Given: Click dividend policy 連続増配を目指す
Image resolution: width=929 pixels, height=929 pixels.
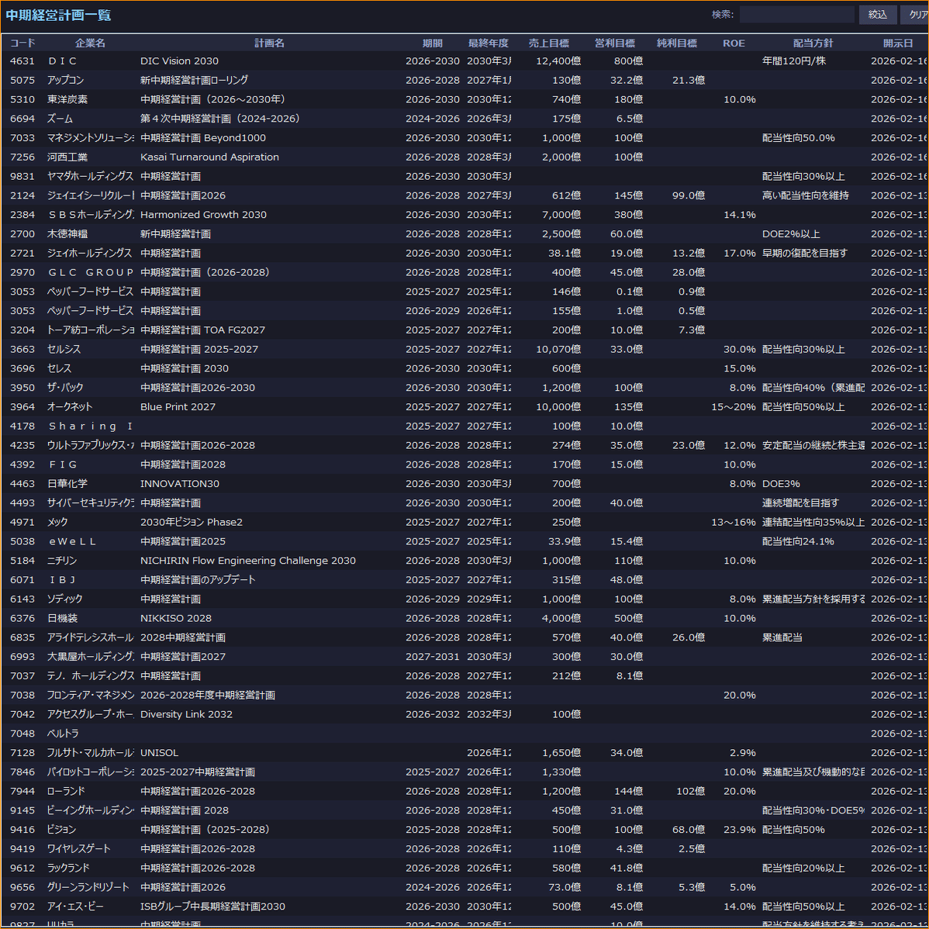Looking at the screenshot, I should pyautogui.click(x=800, y=503).
